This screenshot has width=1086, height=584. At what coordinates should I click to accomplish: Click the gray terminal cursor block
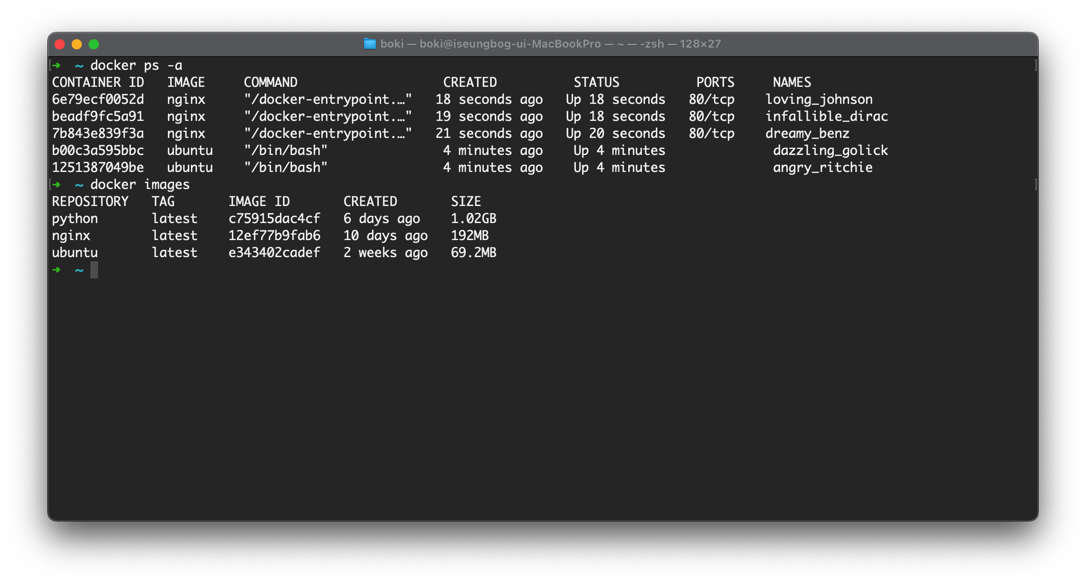click(94, 270)
